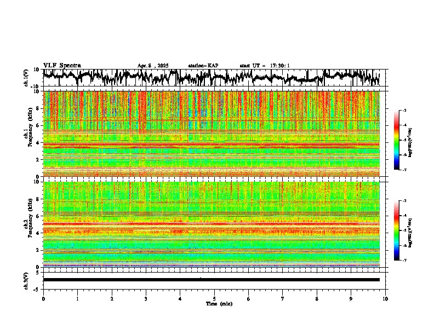Viewport: 434px width, 335px height.
Task: Click the 'VLF Spectra' title text
Action: point(62,66)
